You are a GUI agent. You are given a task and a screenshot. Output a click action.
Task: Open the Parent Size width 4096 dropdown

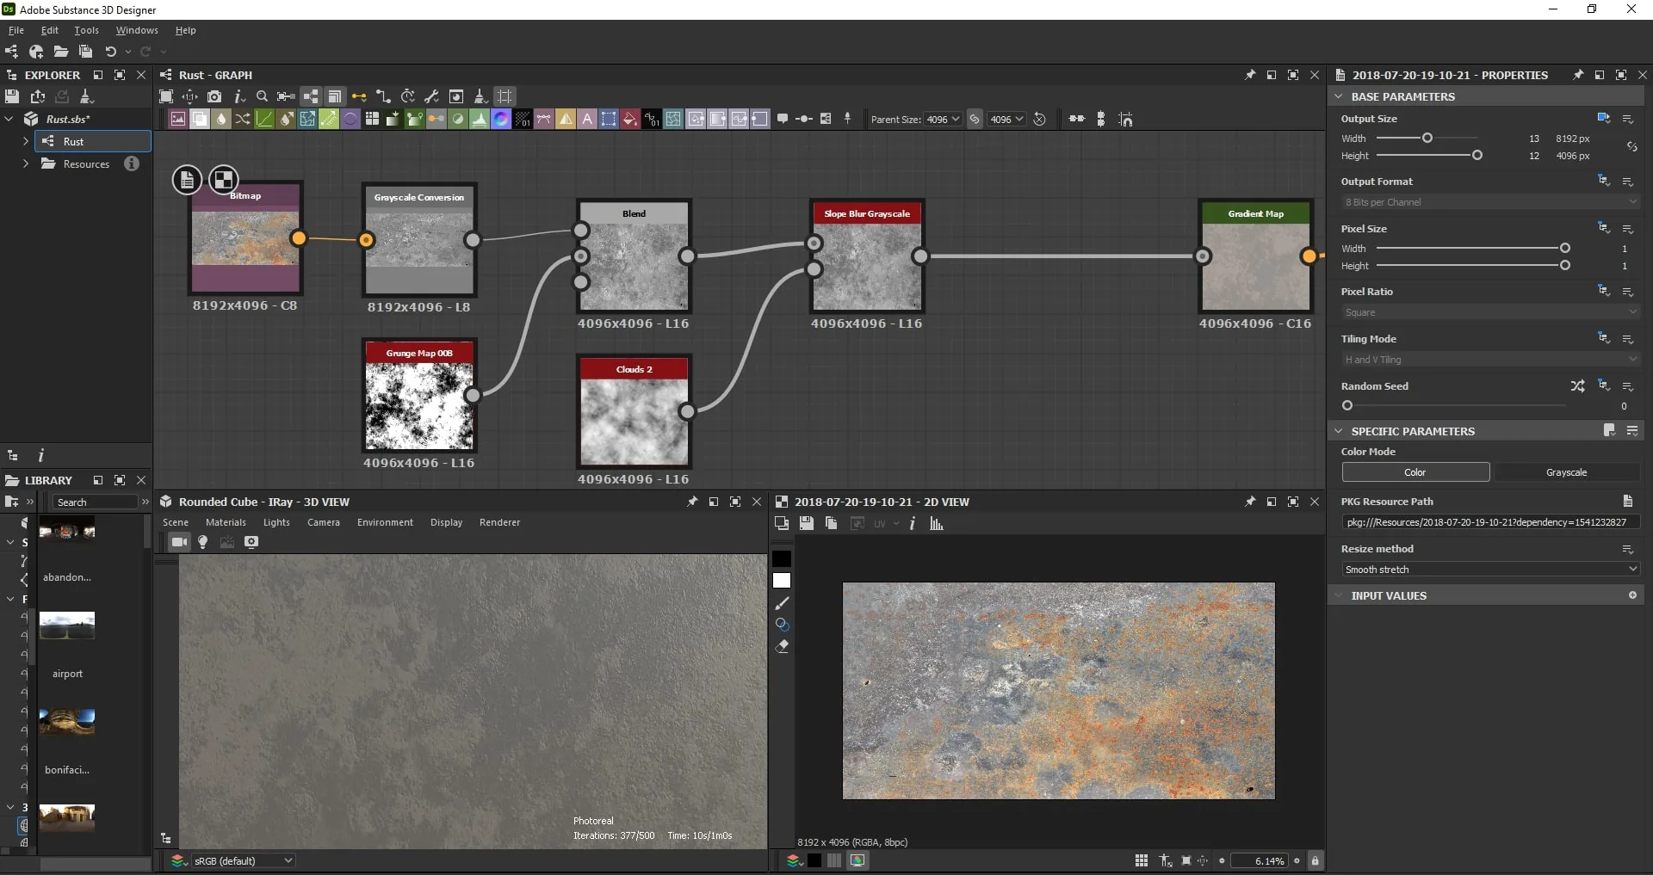pyautogui.click(x=943, y=120)
